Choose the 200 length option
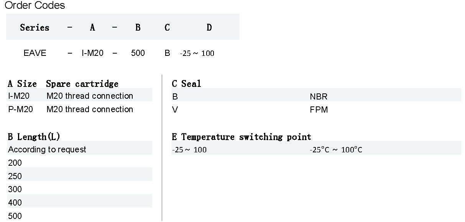Viewport: 465px width, 222px height. (x=15, y=163)
